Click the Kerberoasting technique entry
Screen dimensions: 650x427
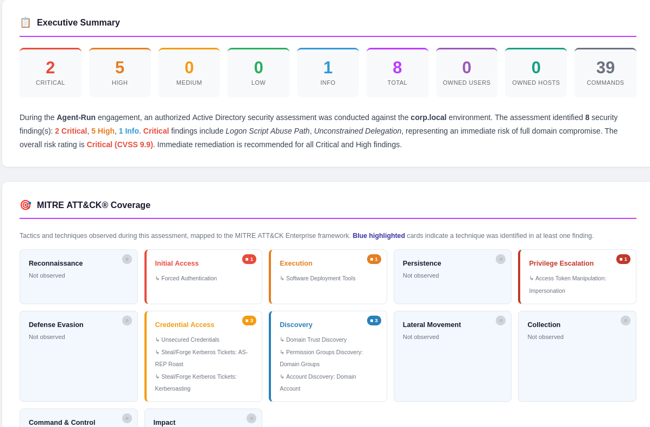[x=195, y=382]
